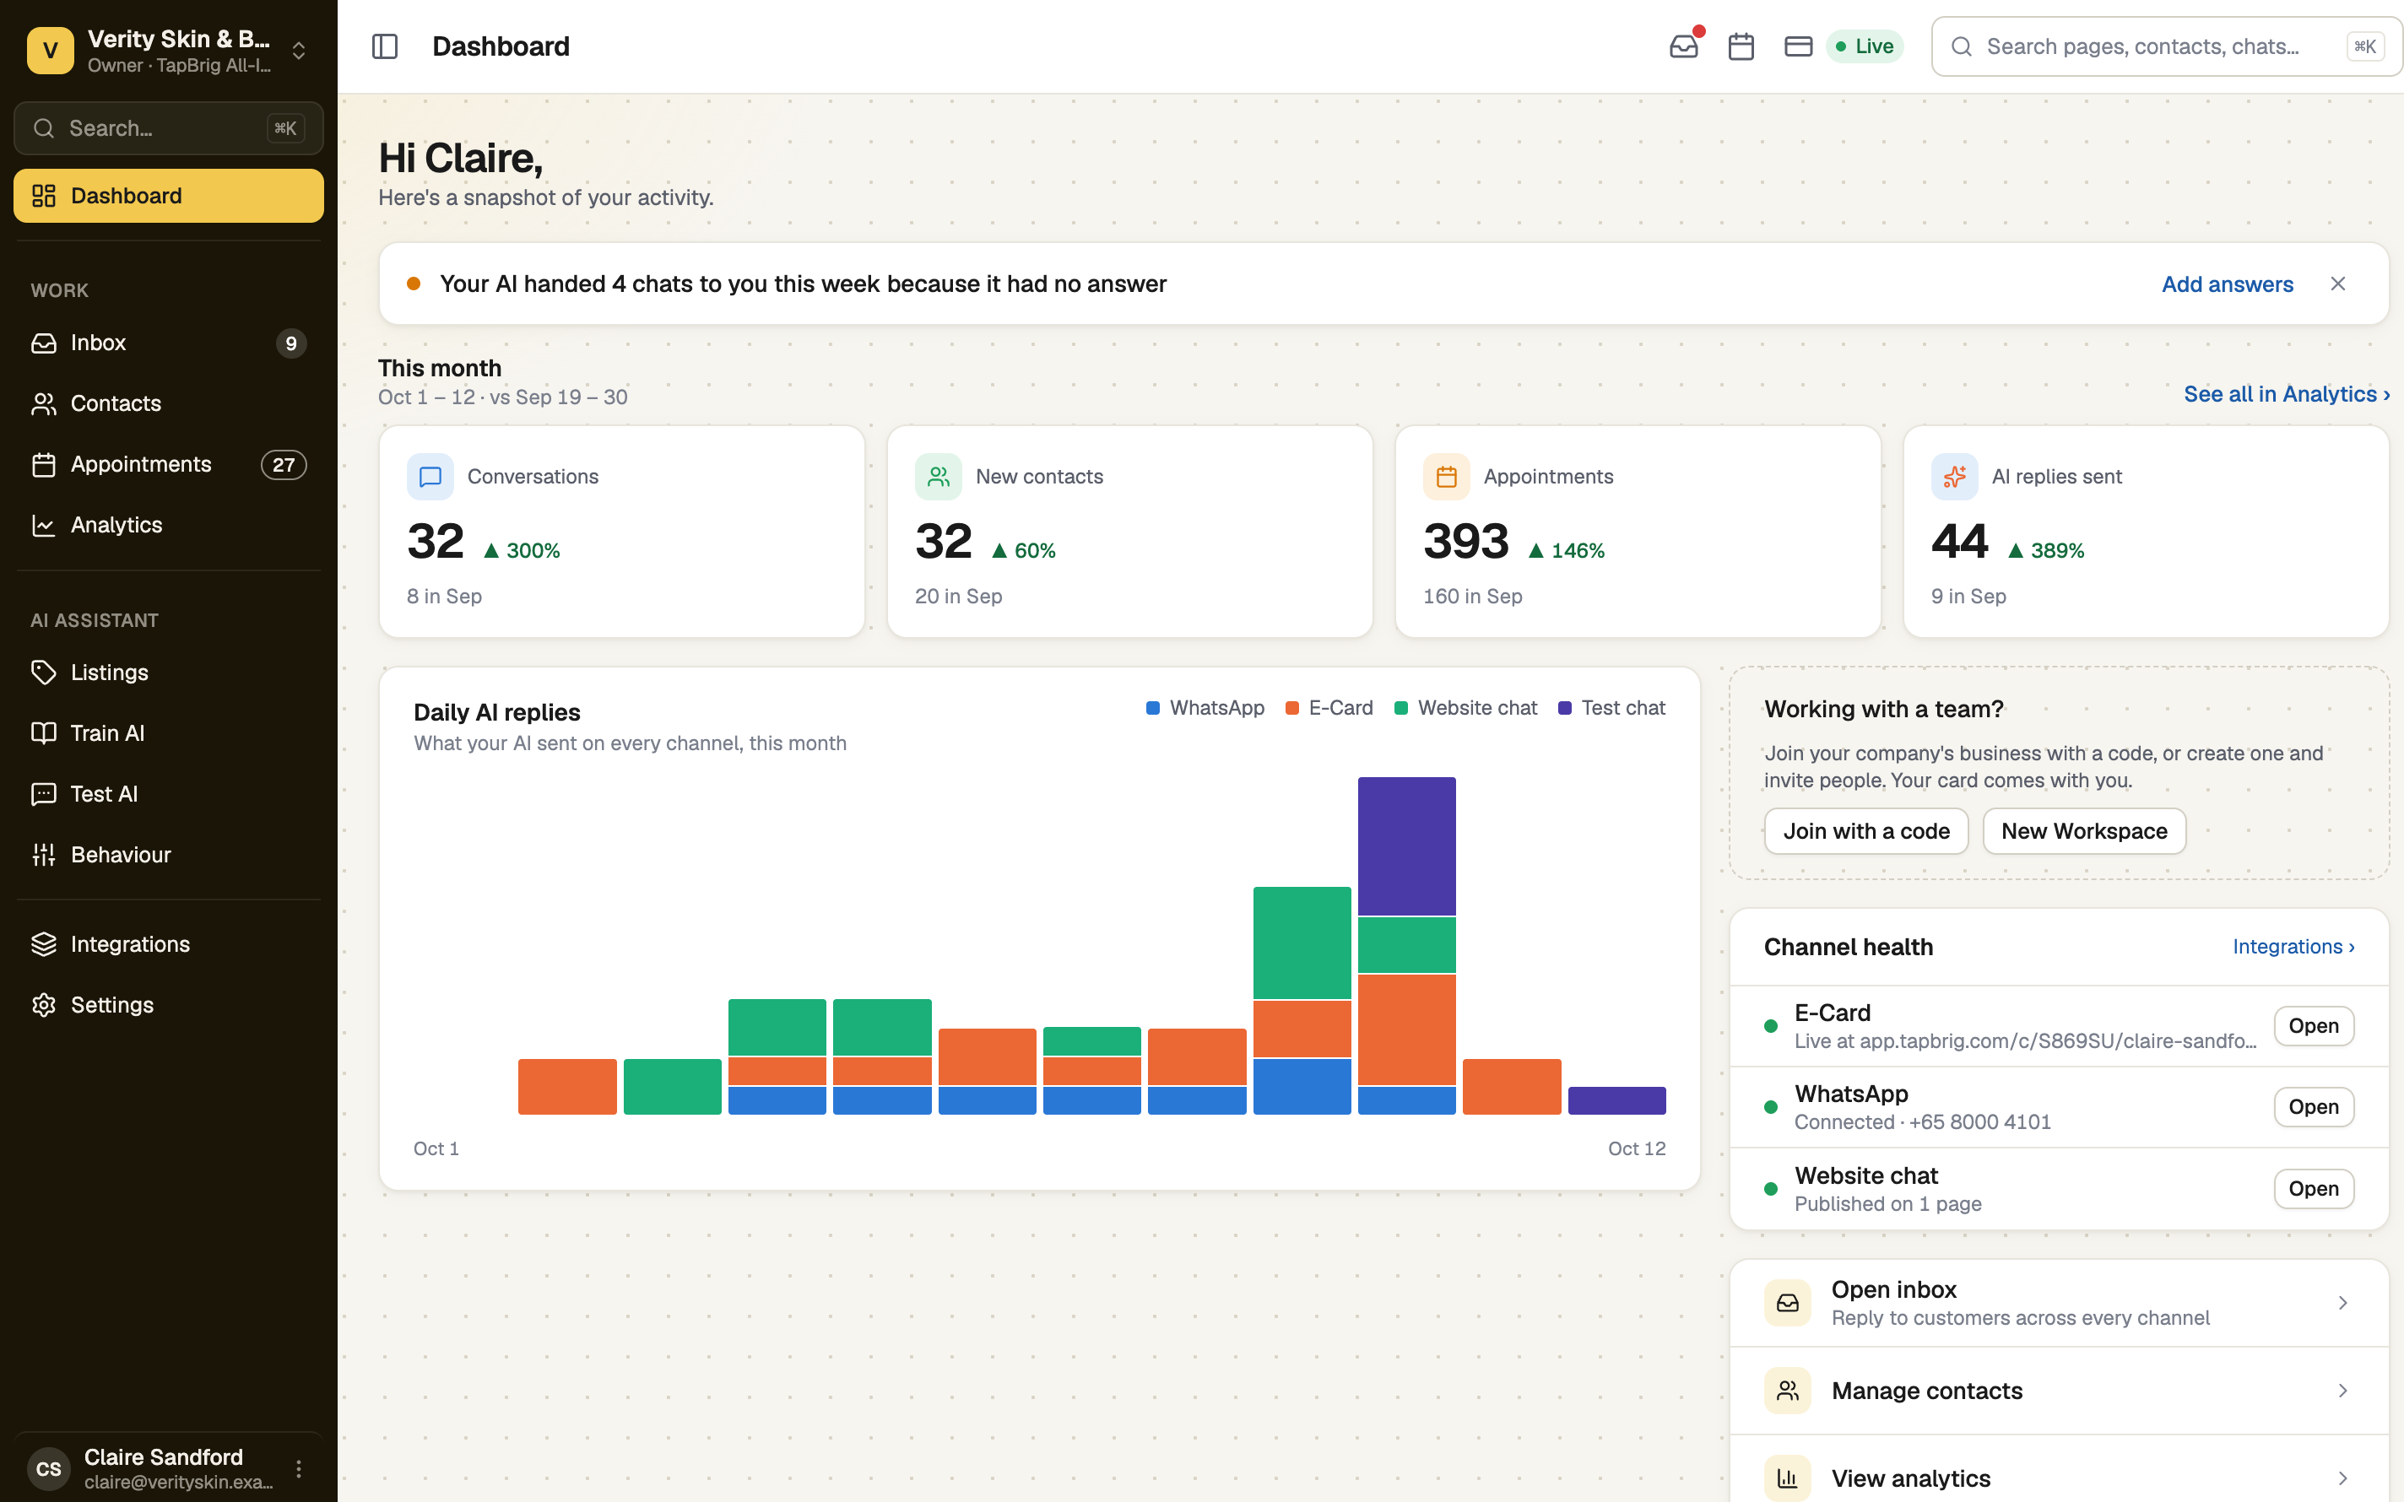Open the Open inbox tray icon

[x=1787, y=1304]
